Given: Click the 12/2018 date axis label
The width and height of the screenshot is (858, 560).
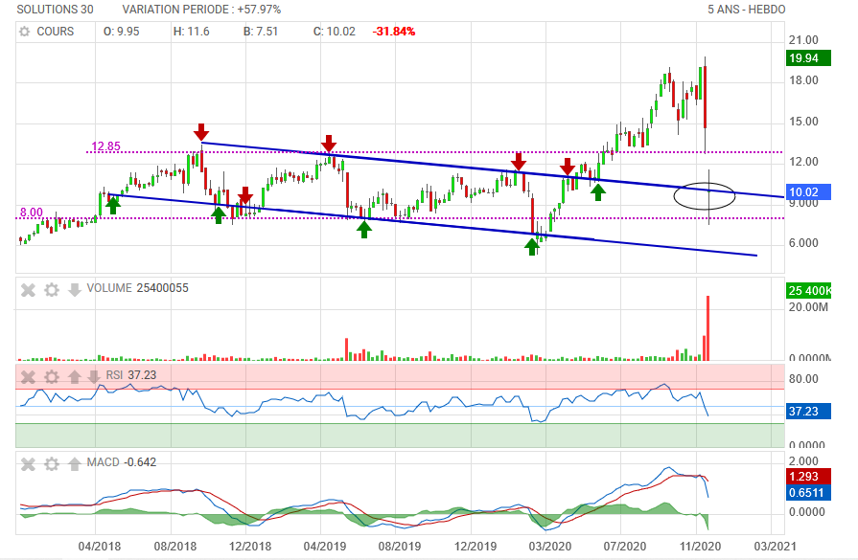Looking at the screenshot, I should point(250,546).
